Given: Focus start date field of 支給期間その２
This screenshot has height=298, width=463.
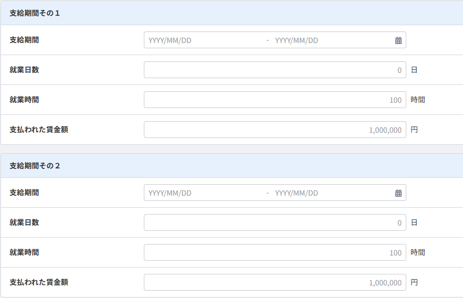Looking at the screenshot, I should 205,193.
